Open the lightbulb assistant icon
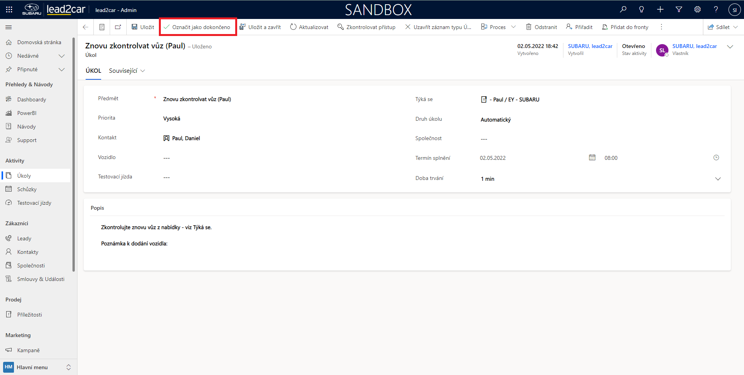 pyautogui.click(x=642, y=10)
